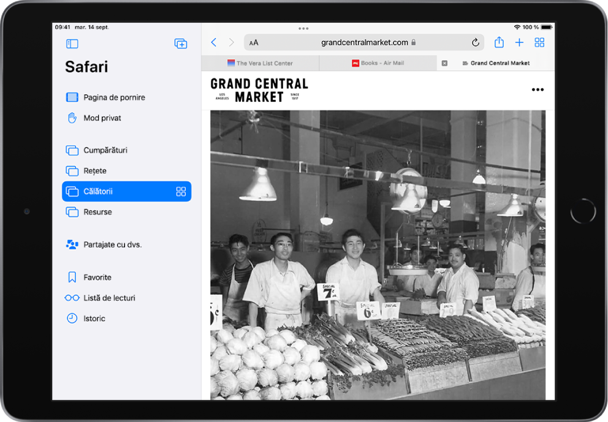Show tab overview grid icon

click(539, 43)
